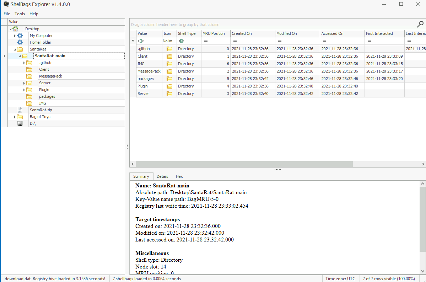Click the D:\ drive icon

[20, 123]
